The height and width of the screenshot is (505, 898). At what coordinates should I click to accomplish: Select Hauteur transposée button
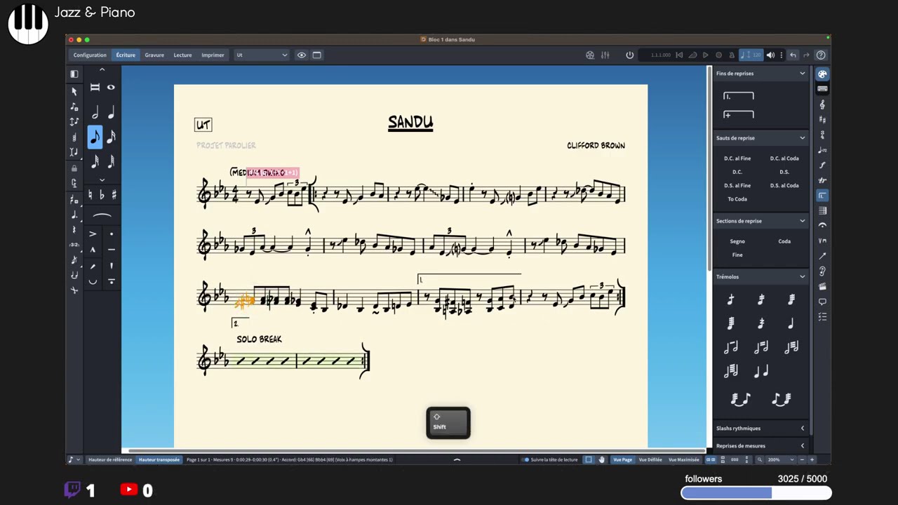(159, 459)
